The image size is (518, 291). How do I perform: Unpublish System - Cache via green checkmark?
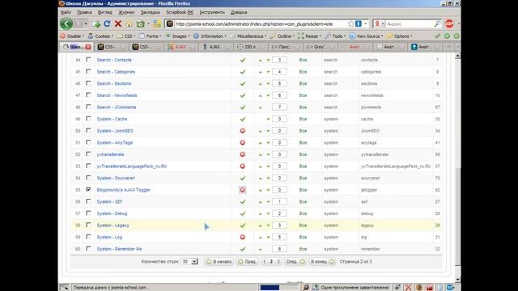[x=243, y=119]
